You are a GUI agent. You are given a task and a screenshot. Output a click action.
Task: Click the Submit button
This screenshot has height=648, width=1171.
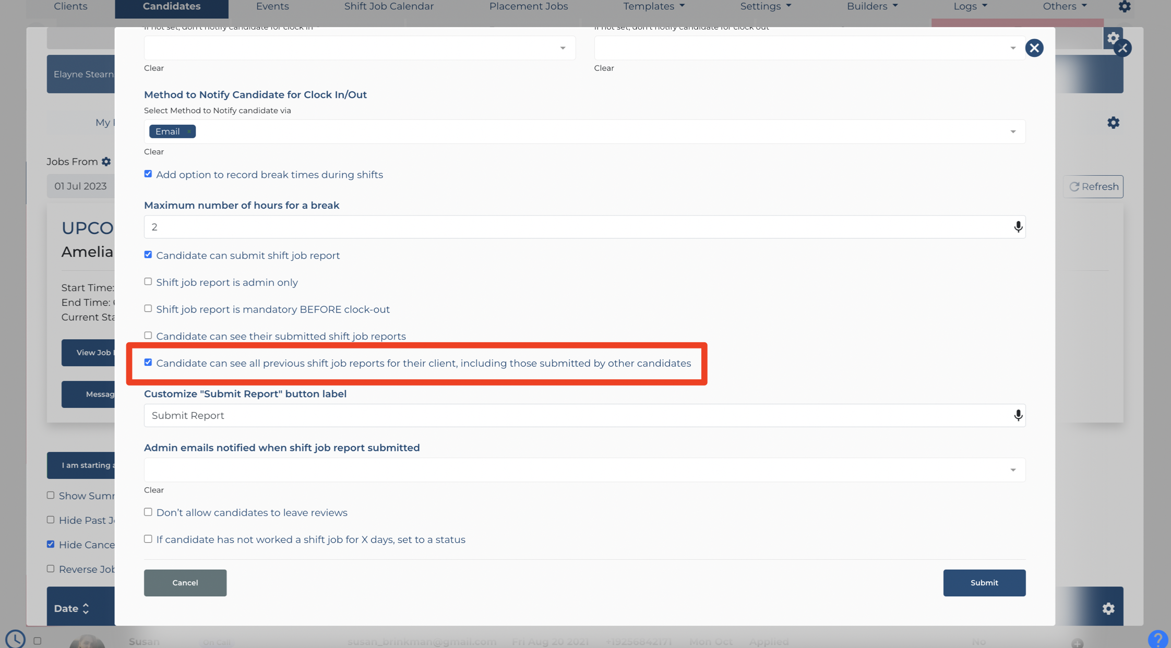coord(984,582)
